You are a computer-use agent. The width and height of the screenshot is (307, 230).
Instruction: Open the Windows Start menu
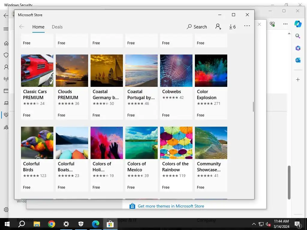pyautogui.click(x=7, y=224)
